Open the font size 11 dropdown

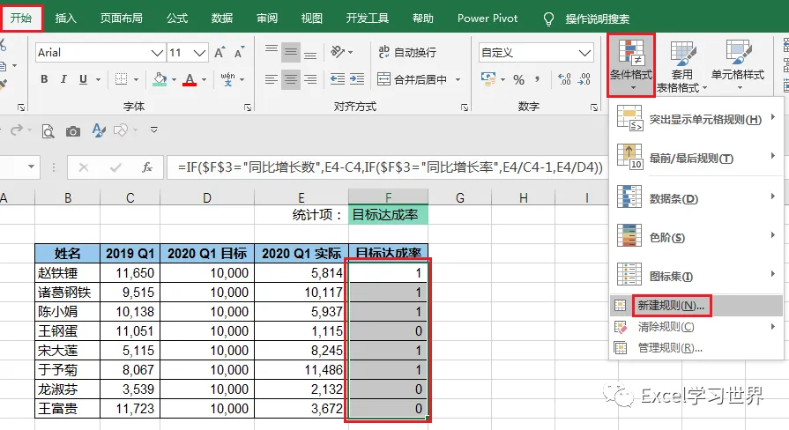[200, 53]
